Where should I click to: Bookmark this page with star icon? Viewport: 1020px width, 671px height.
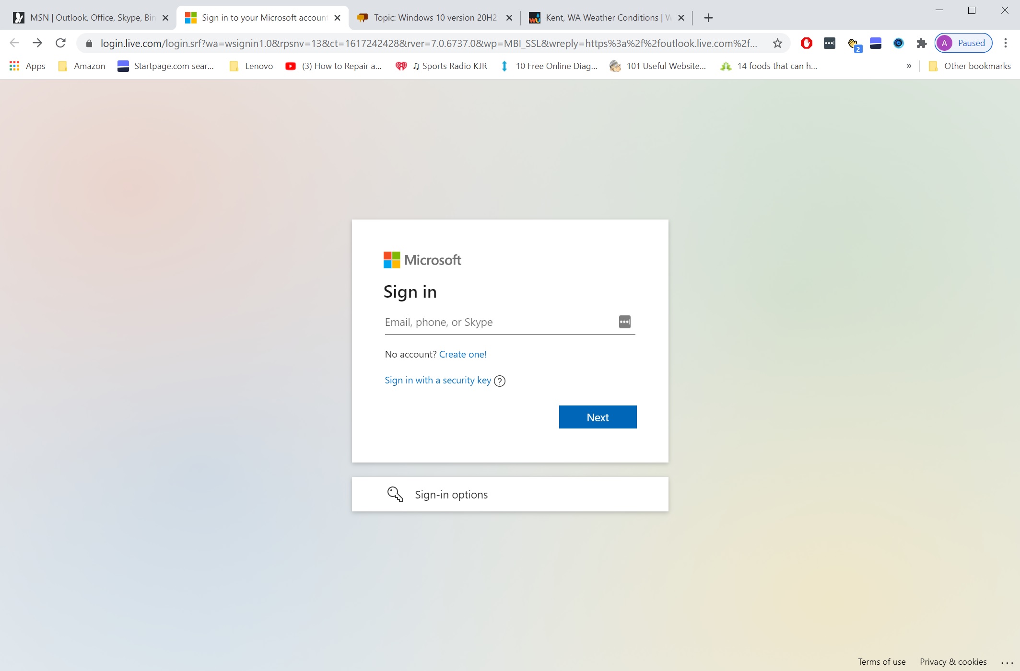(777, 43)
